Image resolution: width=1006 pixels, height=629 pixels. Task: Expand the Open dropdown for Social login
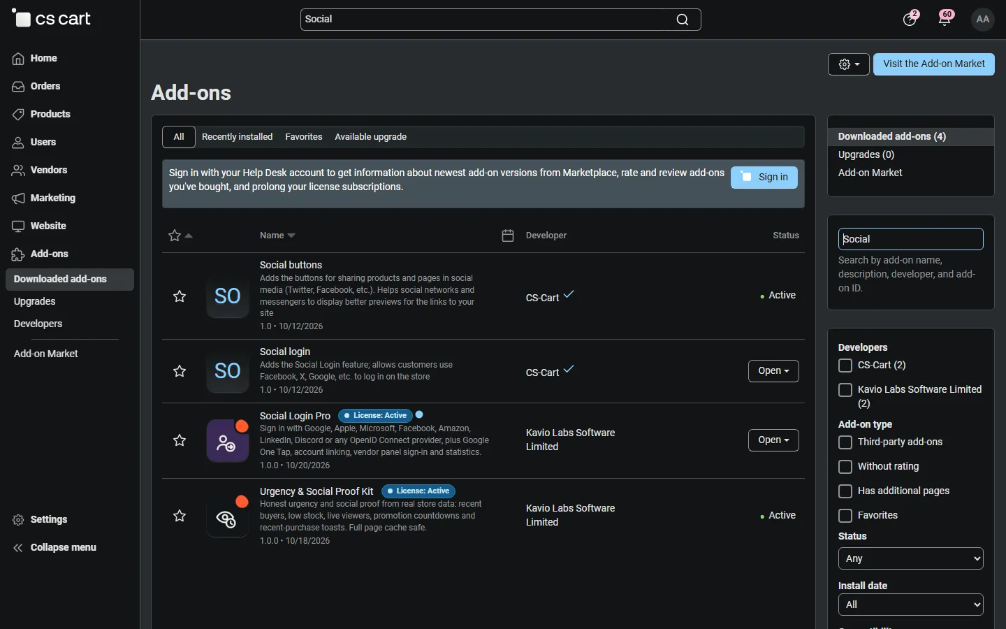click(x=773, y=371)
